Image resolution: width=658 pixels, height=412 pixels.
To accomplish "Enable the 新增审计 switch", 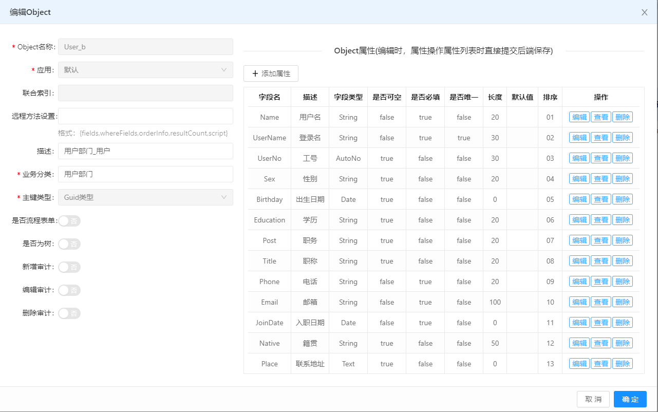I will click(x=69, y=267).
